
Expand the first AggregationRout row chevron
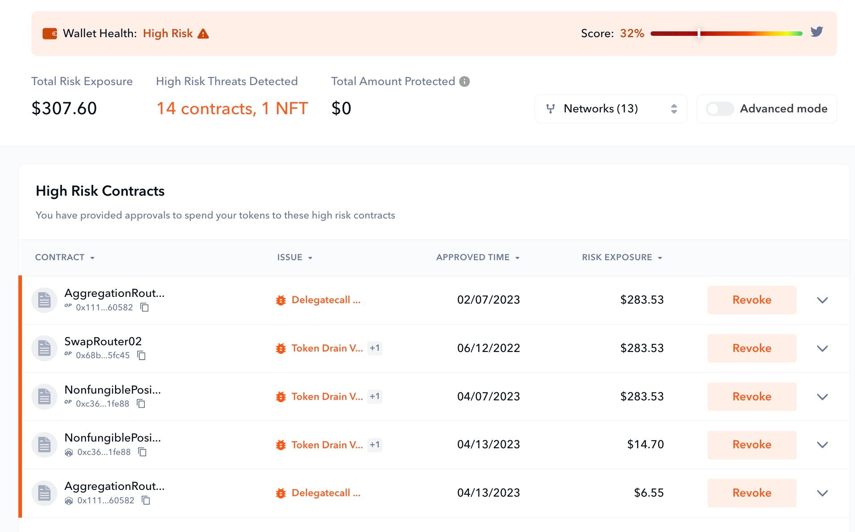822,300
